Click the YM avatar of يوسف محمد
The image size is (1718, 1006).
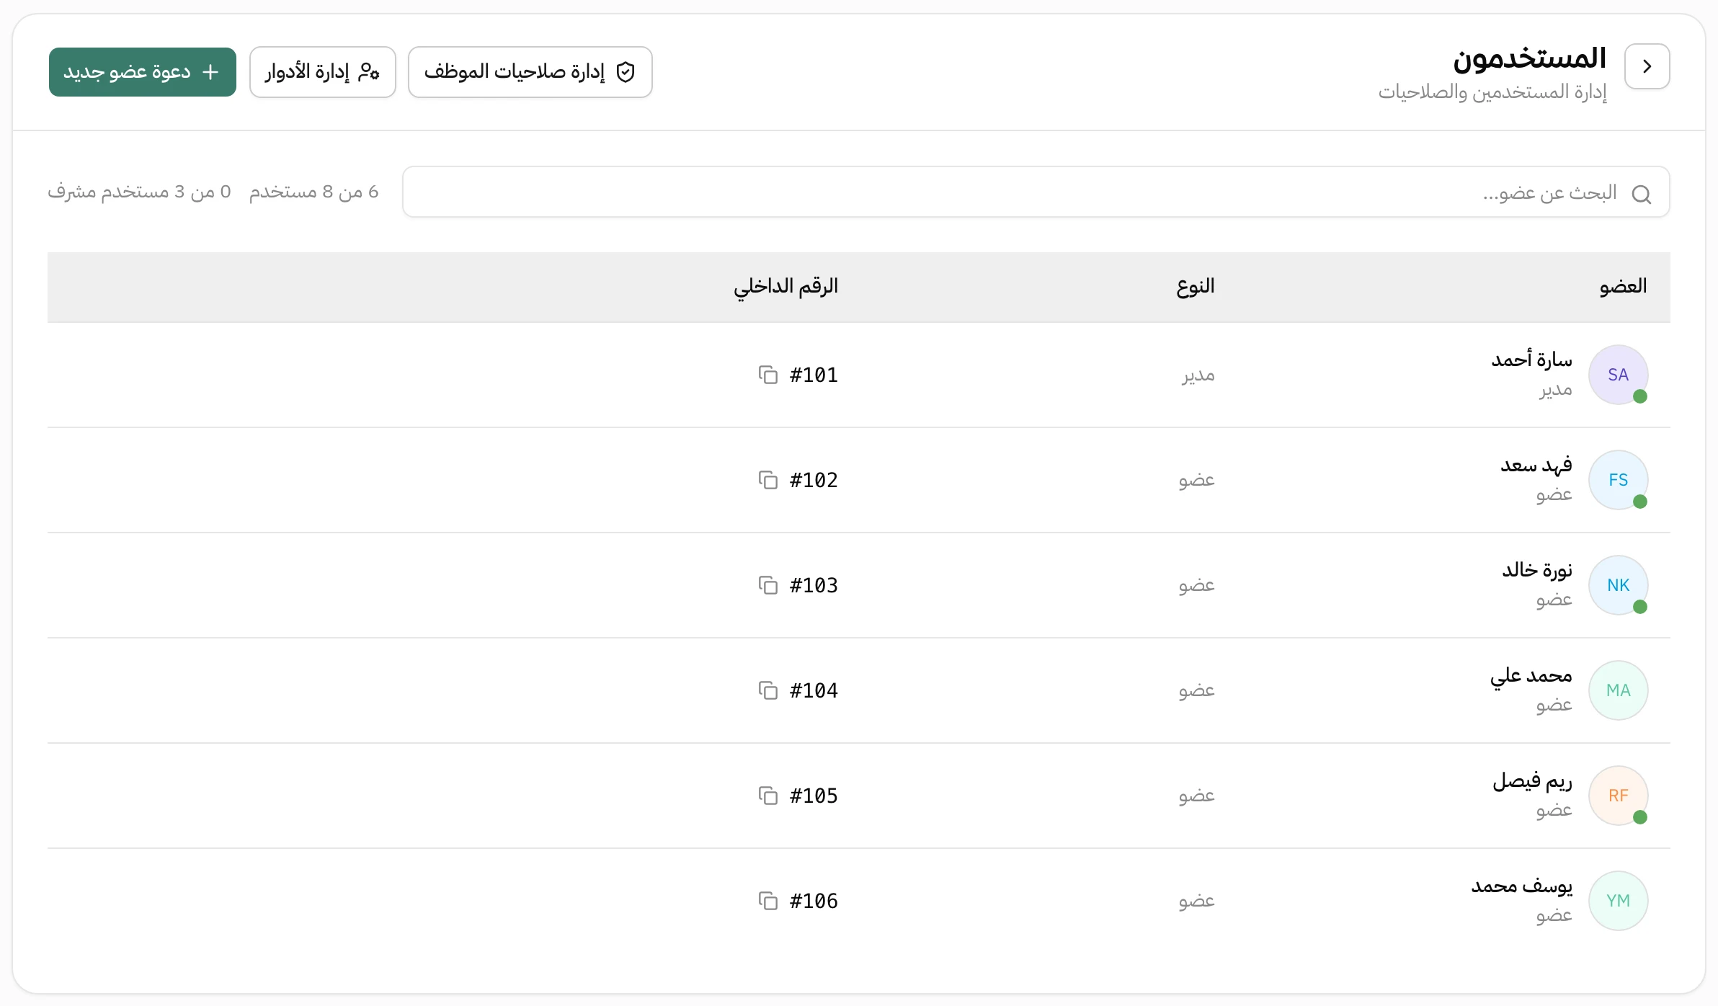[x=1619, y=901]
